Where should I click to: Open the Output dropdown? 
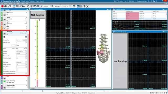26,51
